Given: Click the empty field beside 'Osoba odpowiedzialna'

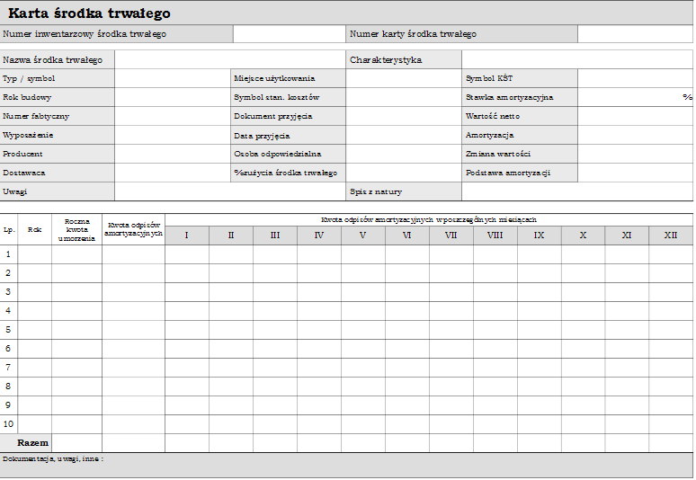Looking at the screenshot, I should 404,154.
